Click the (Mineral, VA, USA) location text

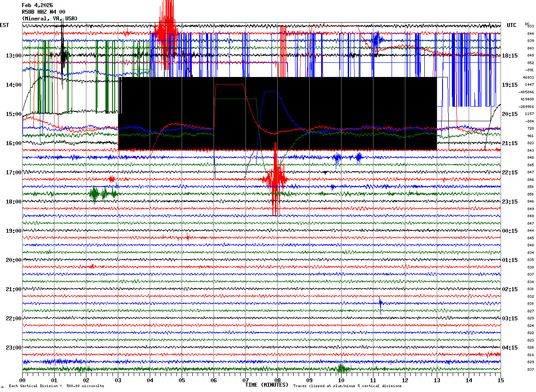point(50,19)
